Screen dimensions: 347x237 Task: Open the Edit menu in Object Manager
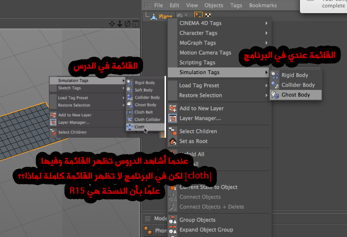[174, 5]
